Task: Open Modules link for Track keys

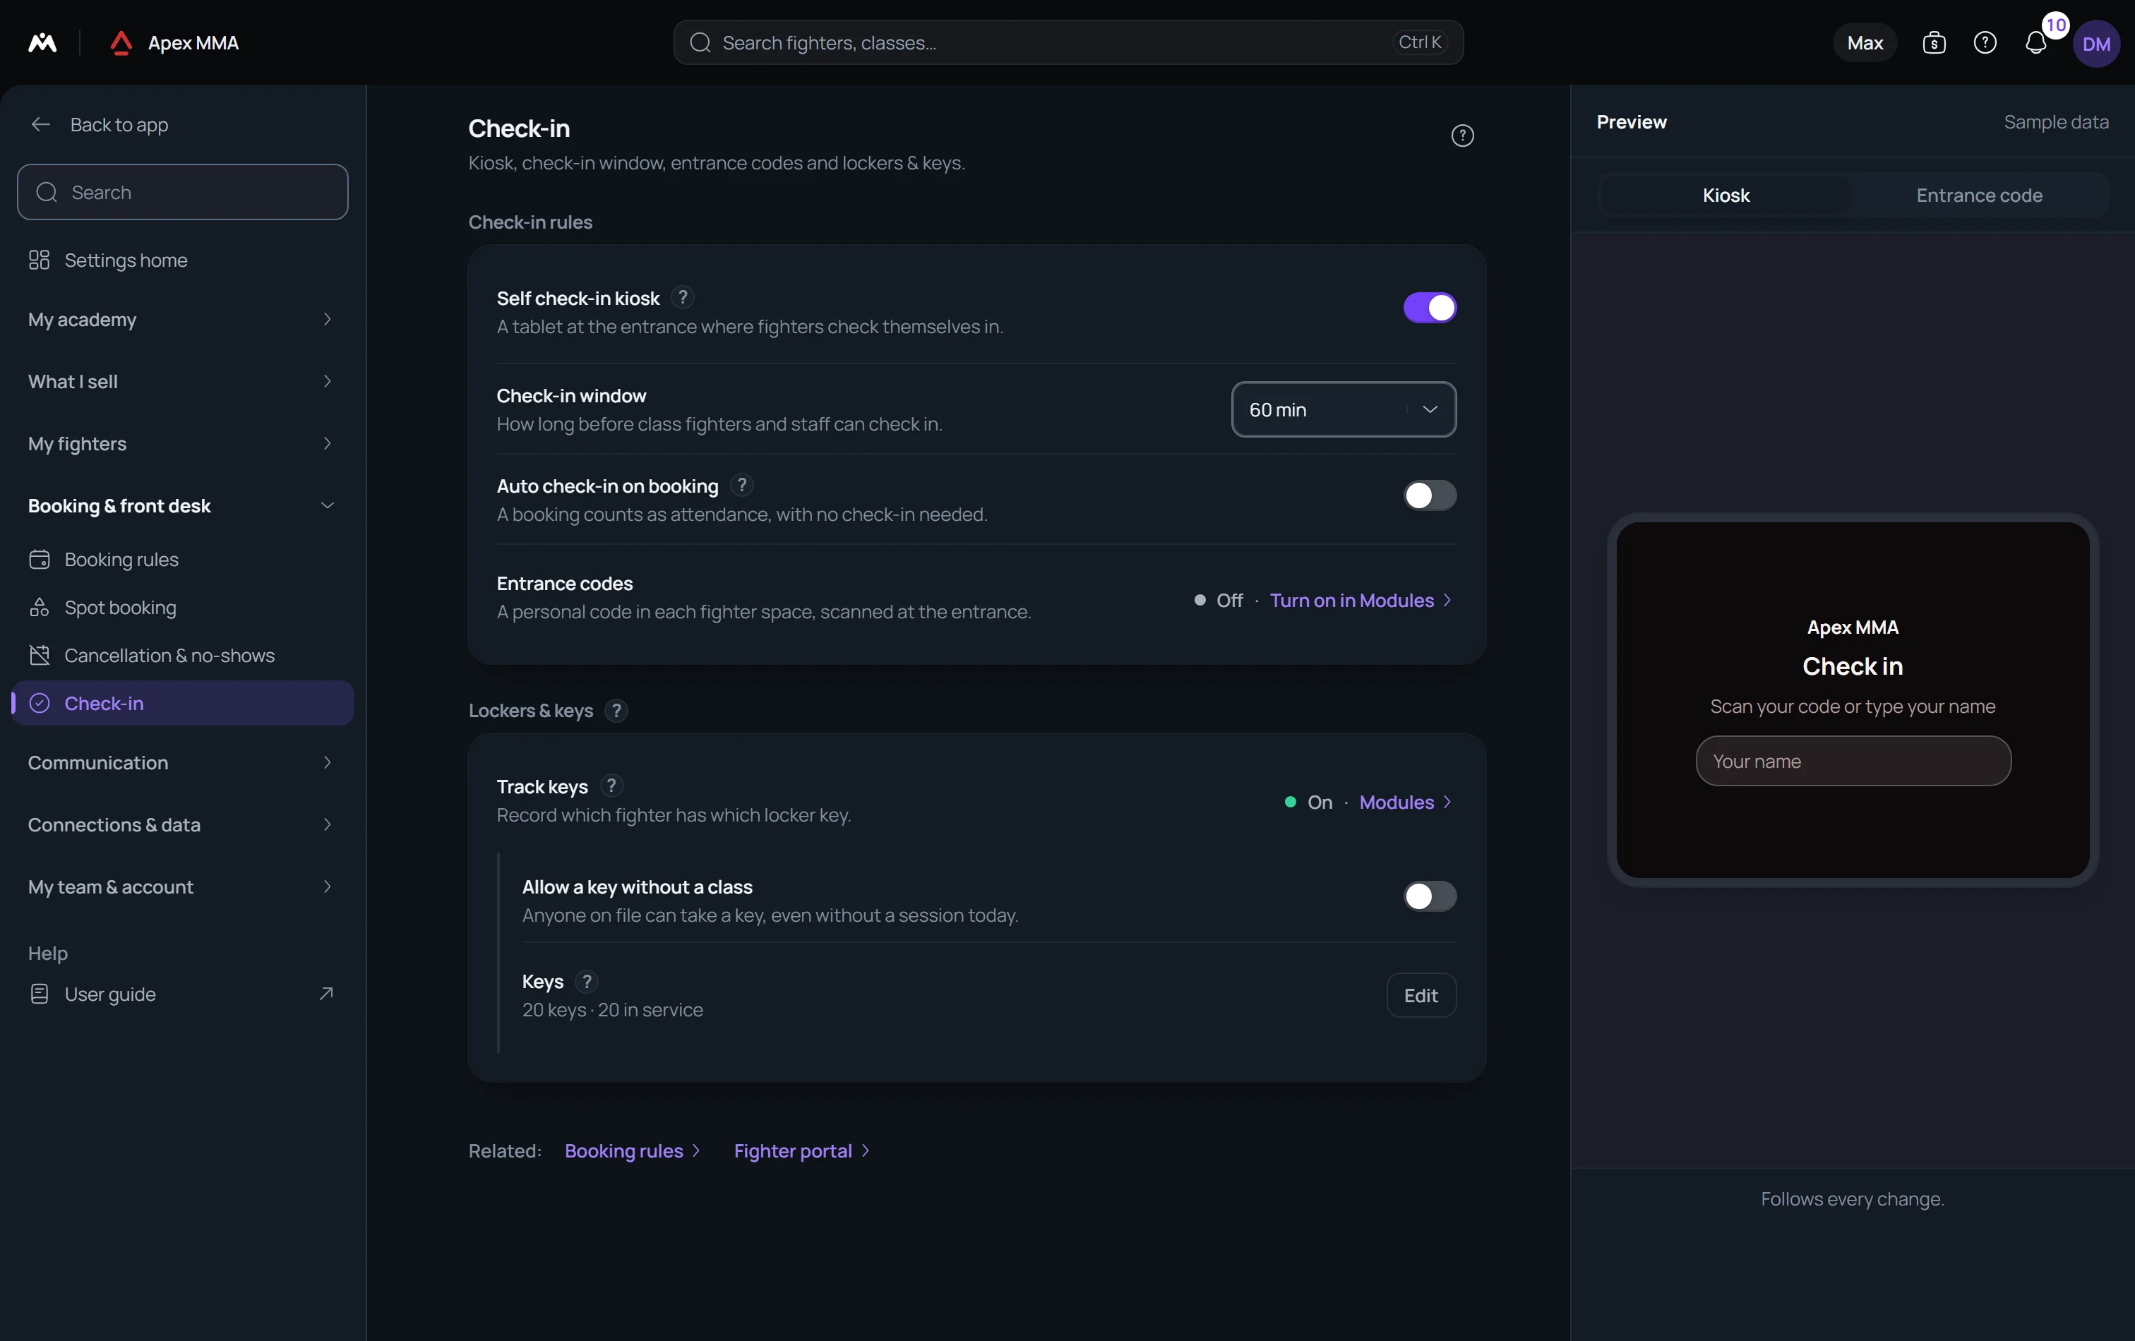Action: [x=1405, y=802]
